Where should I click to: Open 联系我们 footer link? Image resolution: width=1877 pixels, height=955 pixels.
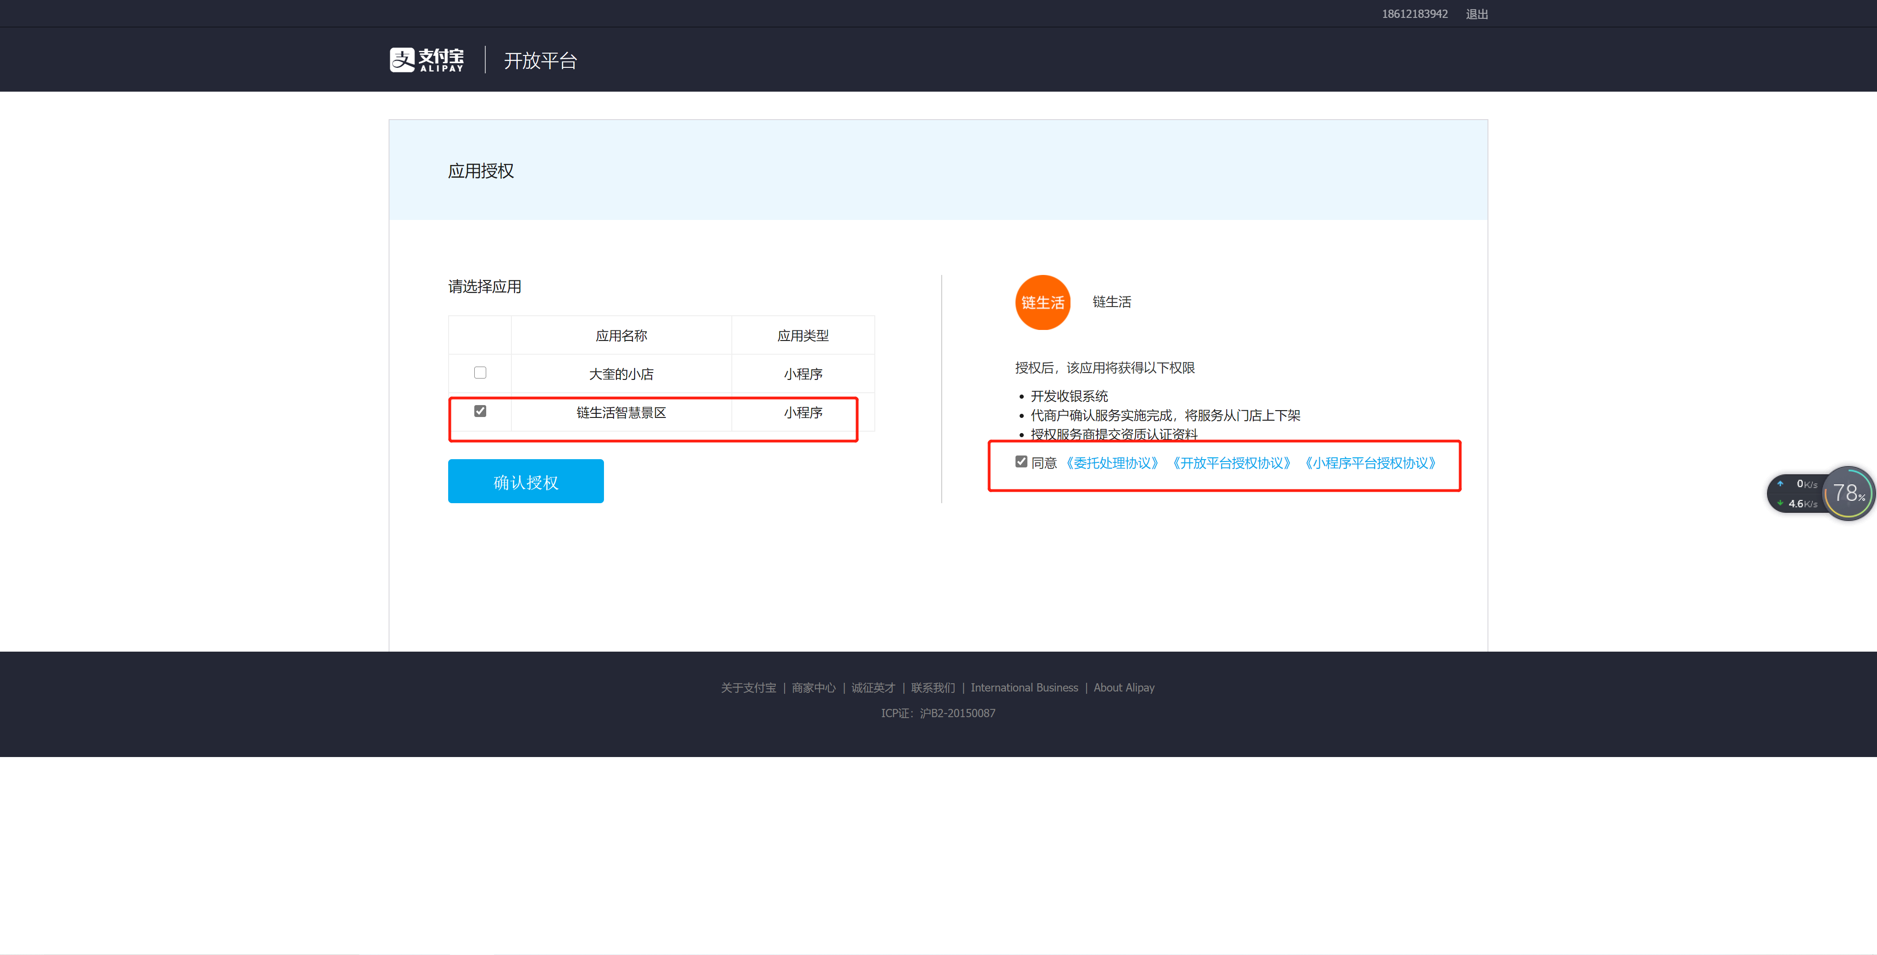[x=933, y=688]
